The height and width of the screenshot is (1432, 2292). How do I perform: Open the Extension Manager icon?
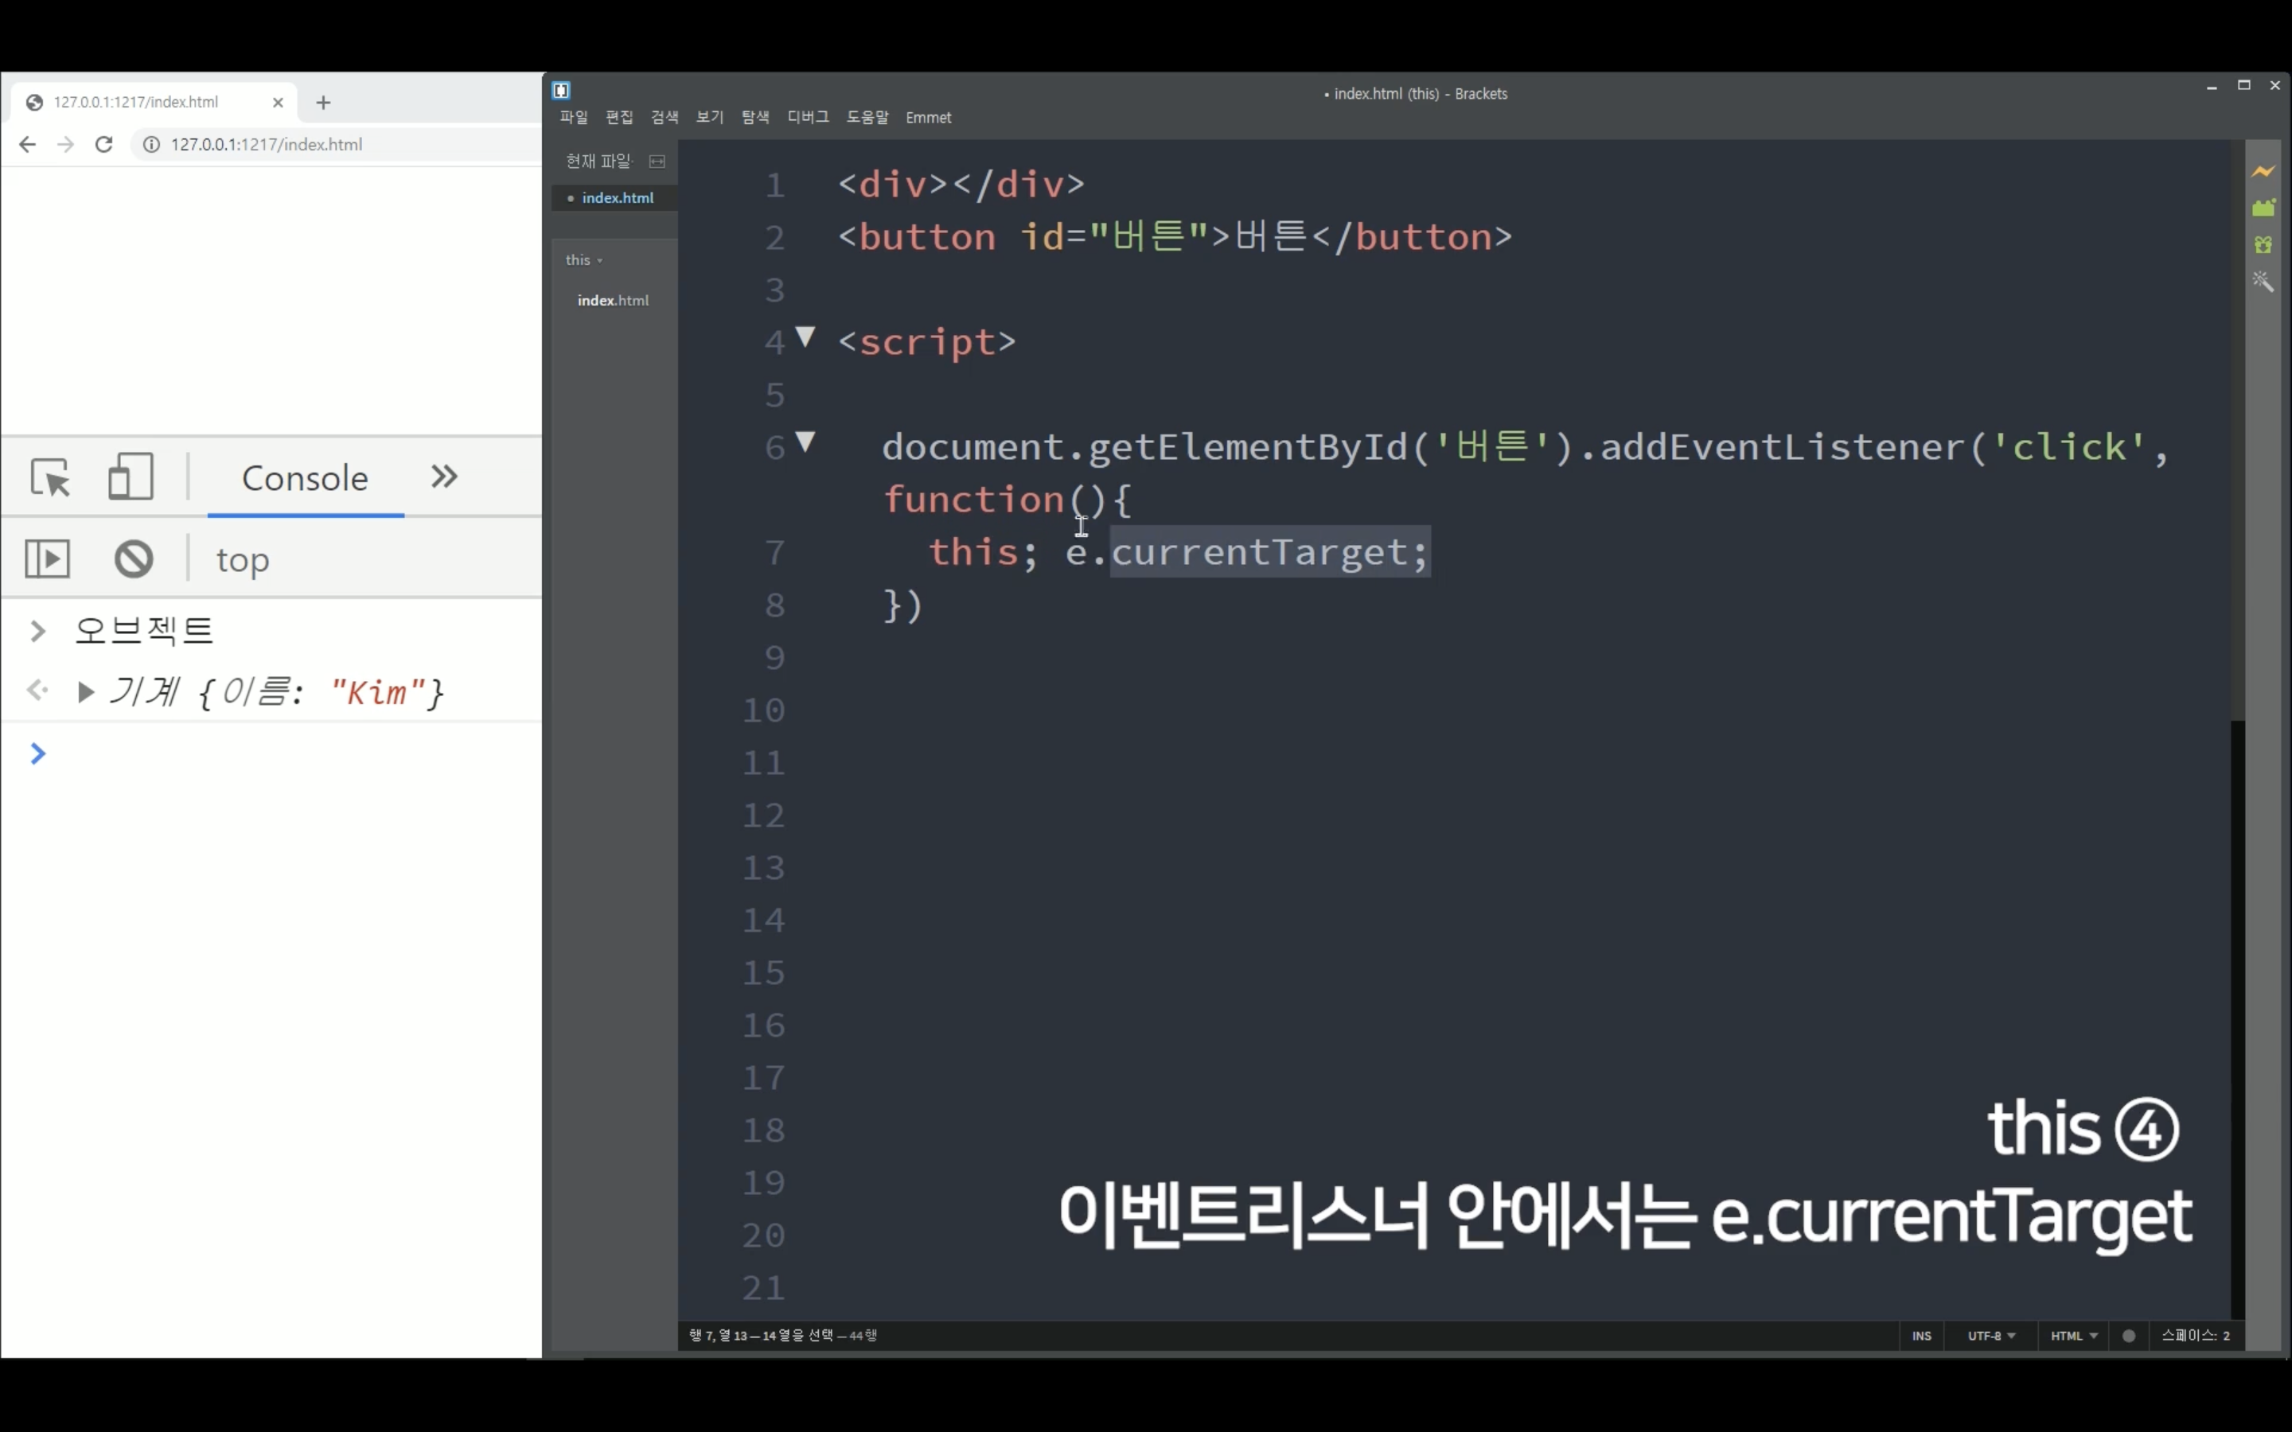coord(2263,208)
